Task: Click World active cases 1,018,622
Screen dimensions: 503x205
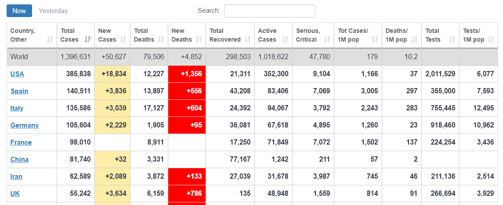Action: 273,57
